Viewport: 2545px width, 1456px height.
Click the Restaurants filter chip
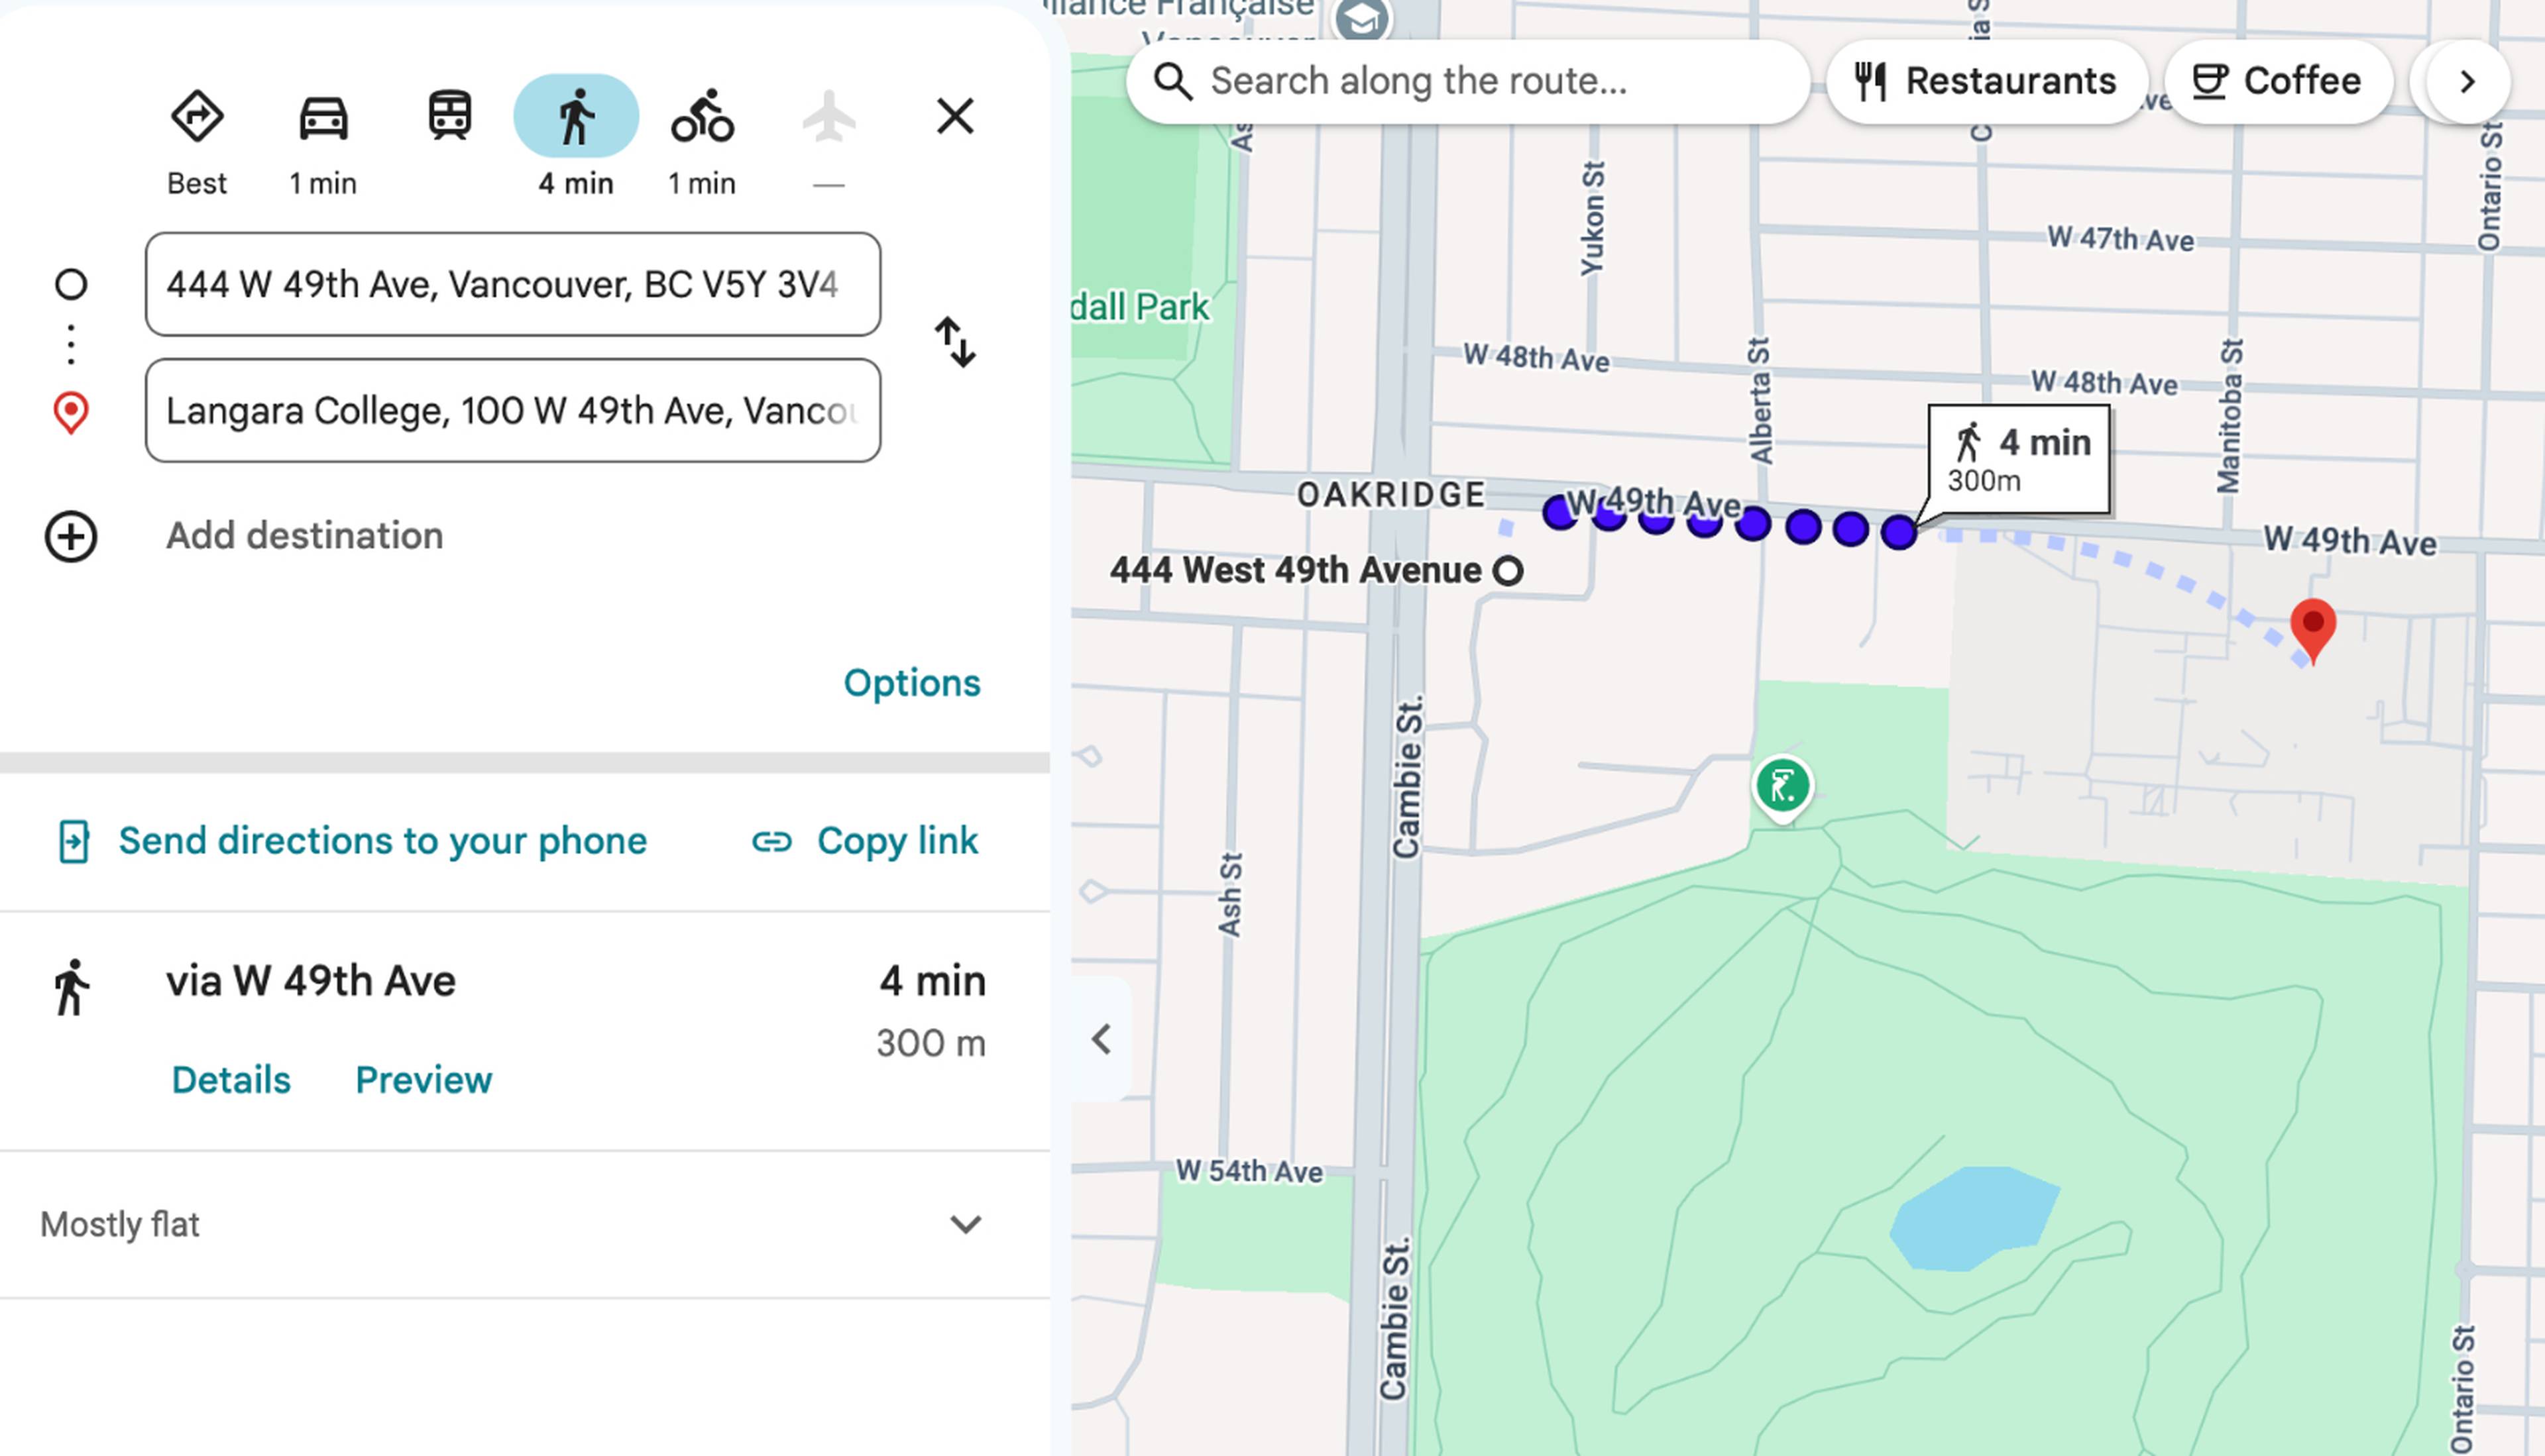point(1987,82)
